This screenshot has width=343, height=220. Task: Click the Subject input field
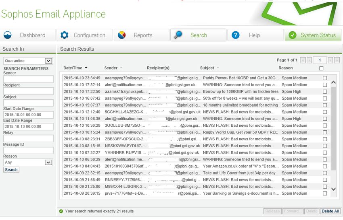coord(28,103)
